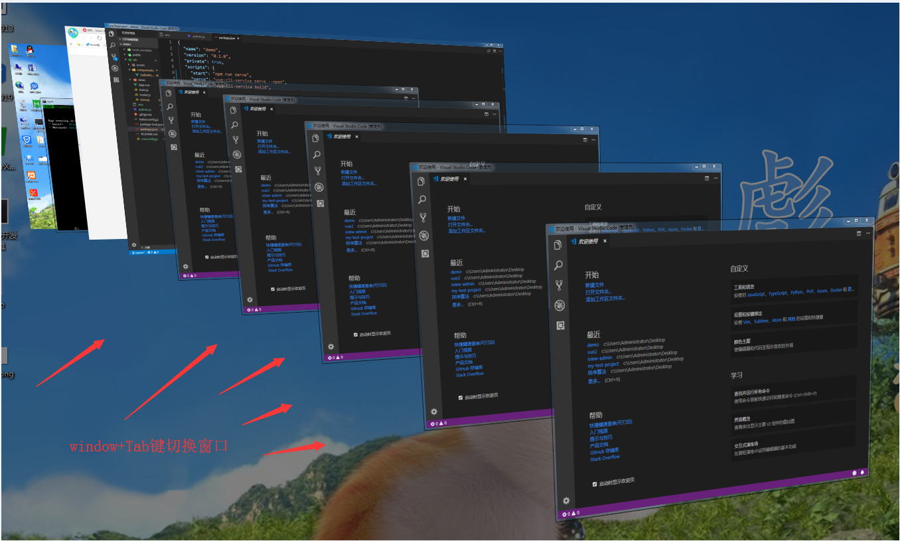The width and height of the screenshot is (900, 541).
Task: Click the feedback smiley in the frontmost status bar
Action: pyautogui.click(x=854, y=473)
